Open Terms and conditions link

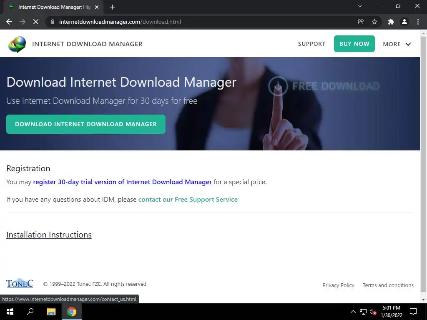(x=388, y=285)
